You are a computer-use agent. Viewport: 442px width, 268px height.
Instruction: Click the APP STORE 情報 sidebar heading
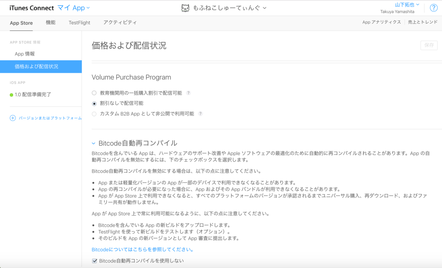tap(25, 42)
